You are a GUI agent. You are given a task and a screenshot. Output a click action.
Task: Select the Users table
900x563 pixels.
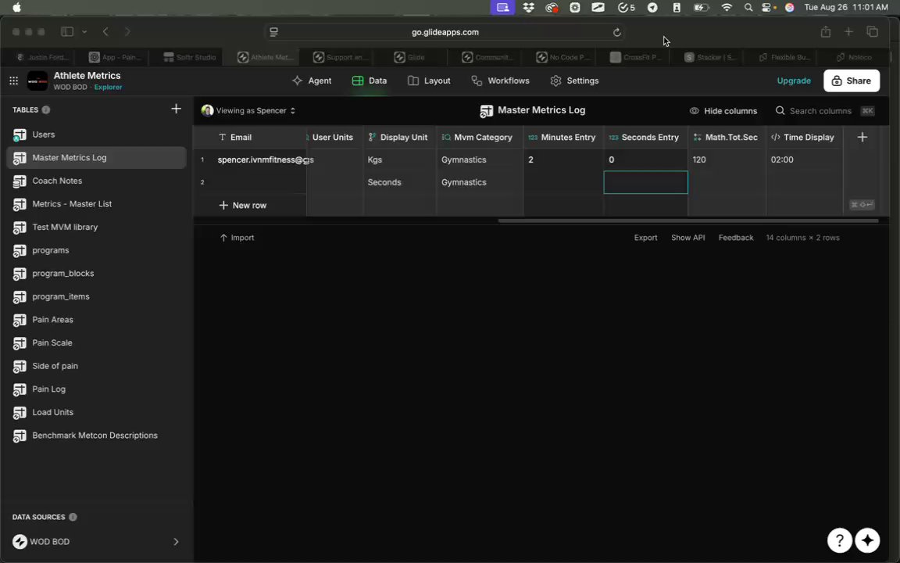point(96,134)
